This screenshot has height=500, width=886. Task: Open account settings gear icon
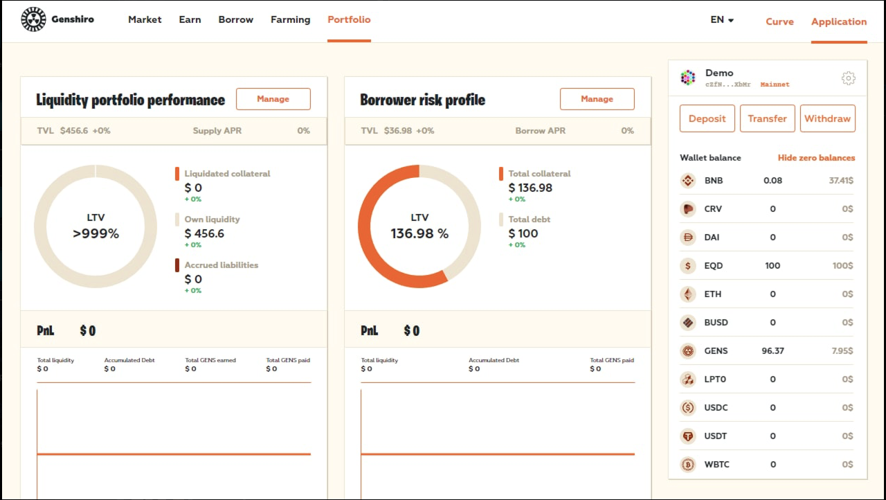(848, 78)
